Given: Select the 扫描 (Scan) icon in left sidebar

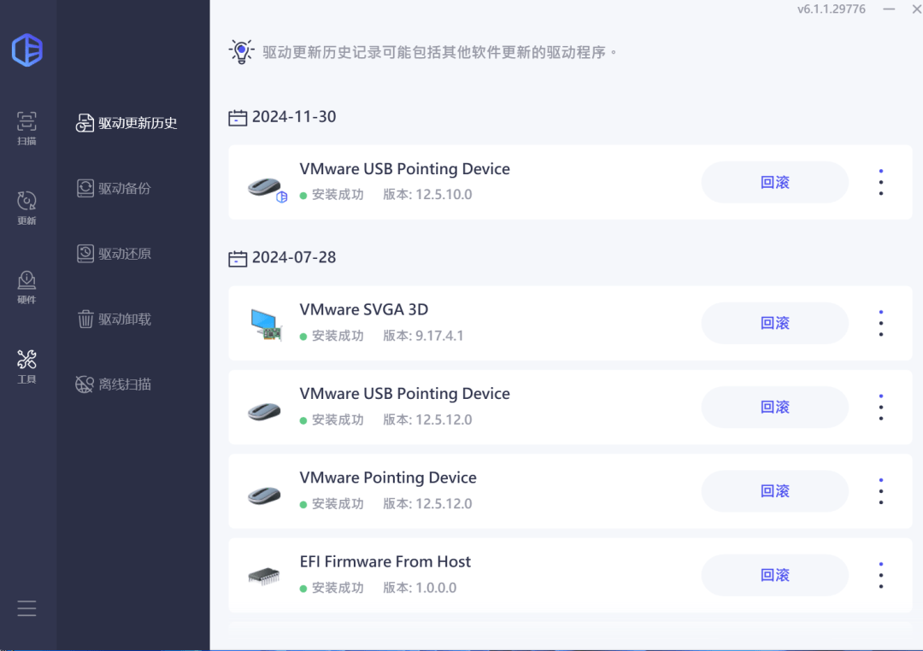Looking at the screenshot, I should coord(26,123).
